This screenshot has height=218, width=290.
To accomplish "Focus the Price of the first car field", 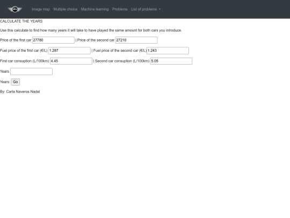I will pyautogui.click(x=53, y=40).
